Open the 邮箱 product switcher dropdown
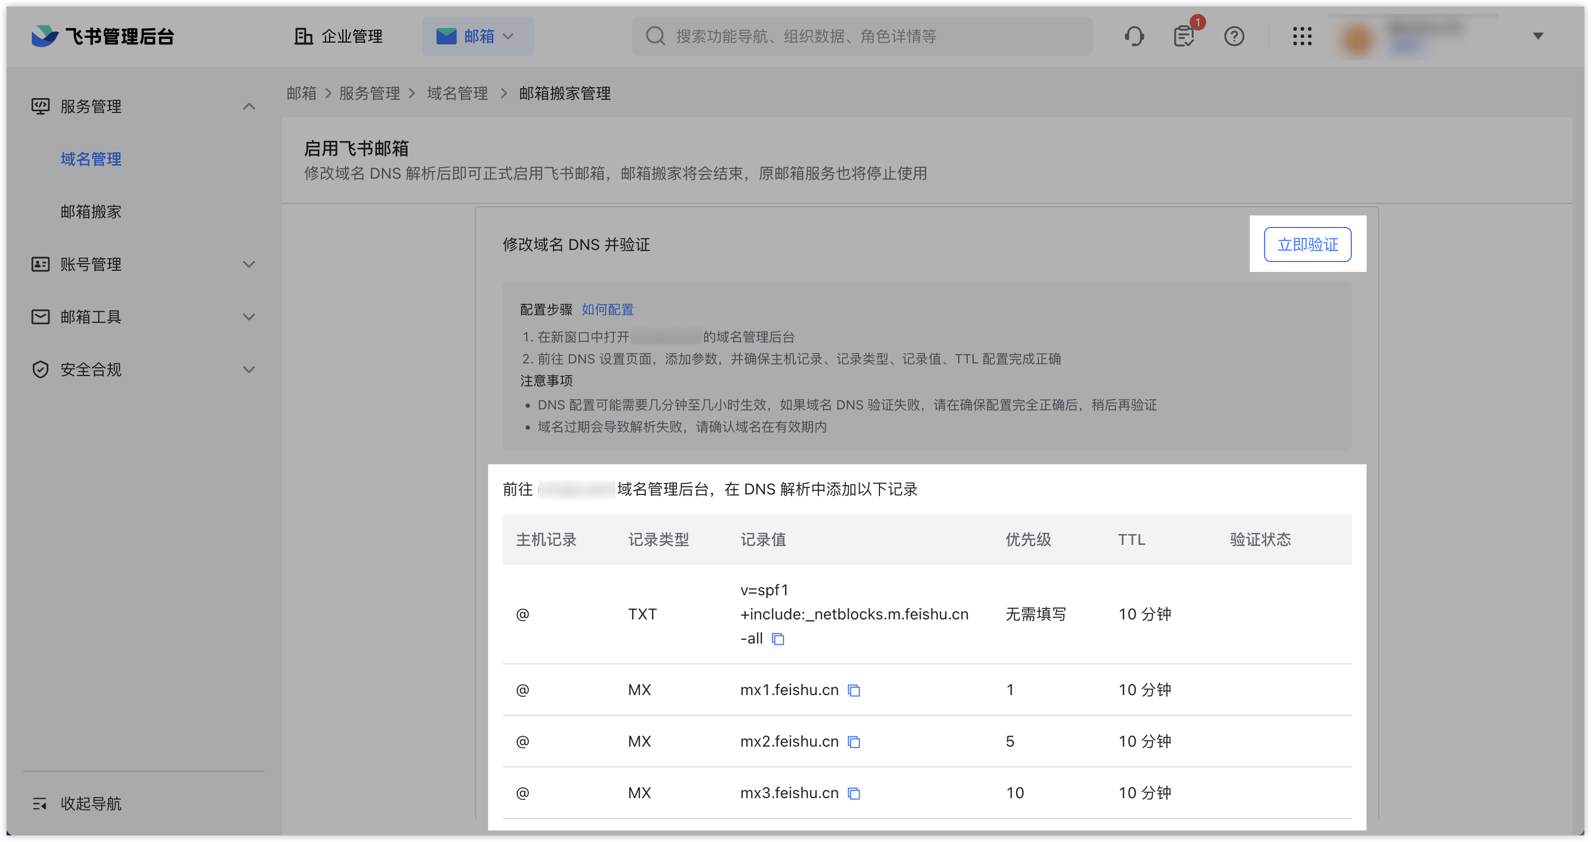Image resolution: width=1591 pixels, height=842 pixels. pos(477,36)
